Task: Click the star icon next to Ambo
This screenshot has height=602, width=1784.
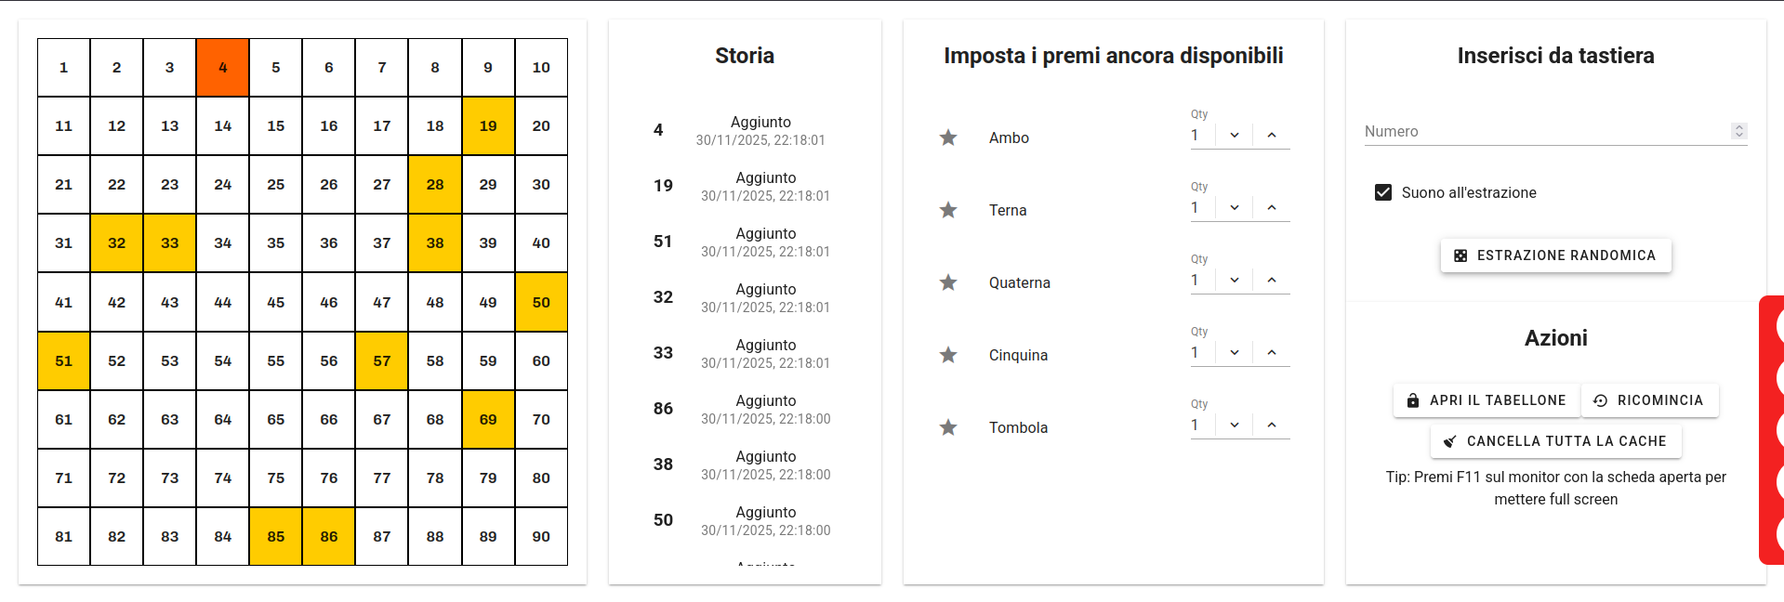Action: coord(948,137)
